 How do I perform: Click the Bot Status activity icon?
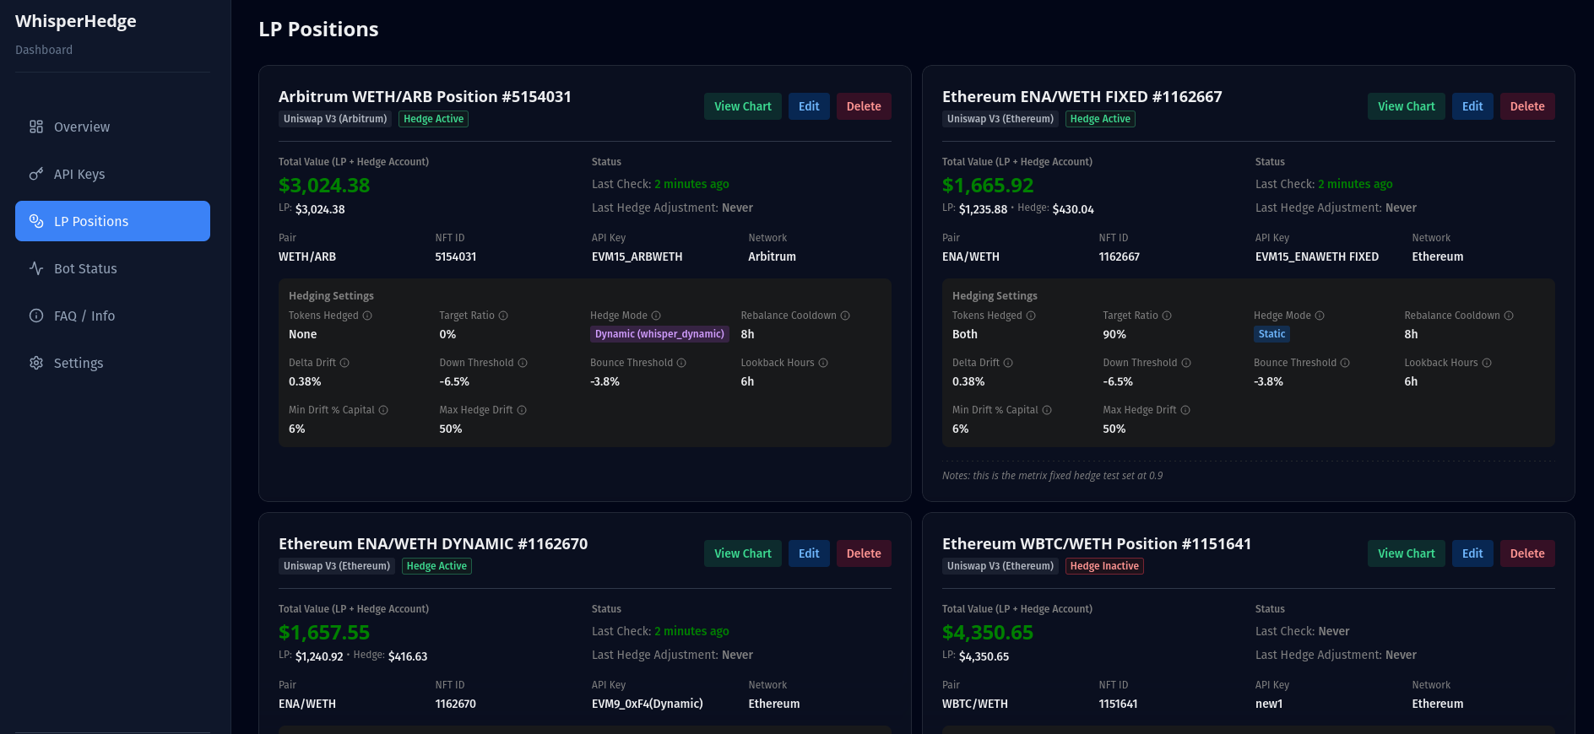point(36,268)
